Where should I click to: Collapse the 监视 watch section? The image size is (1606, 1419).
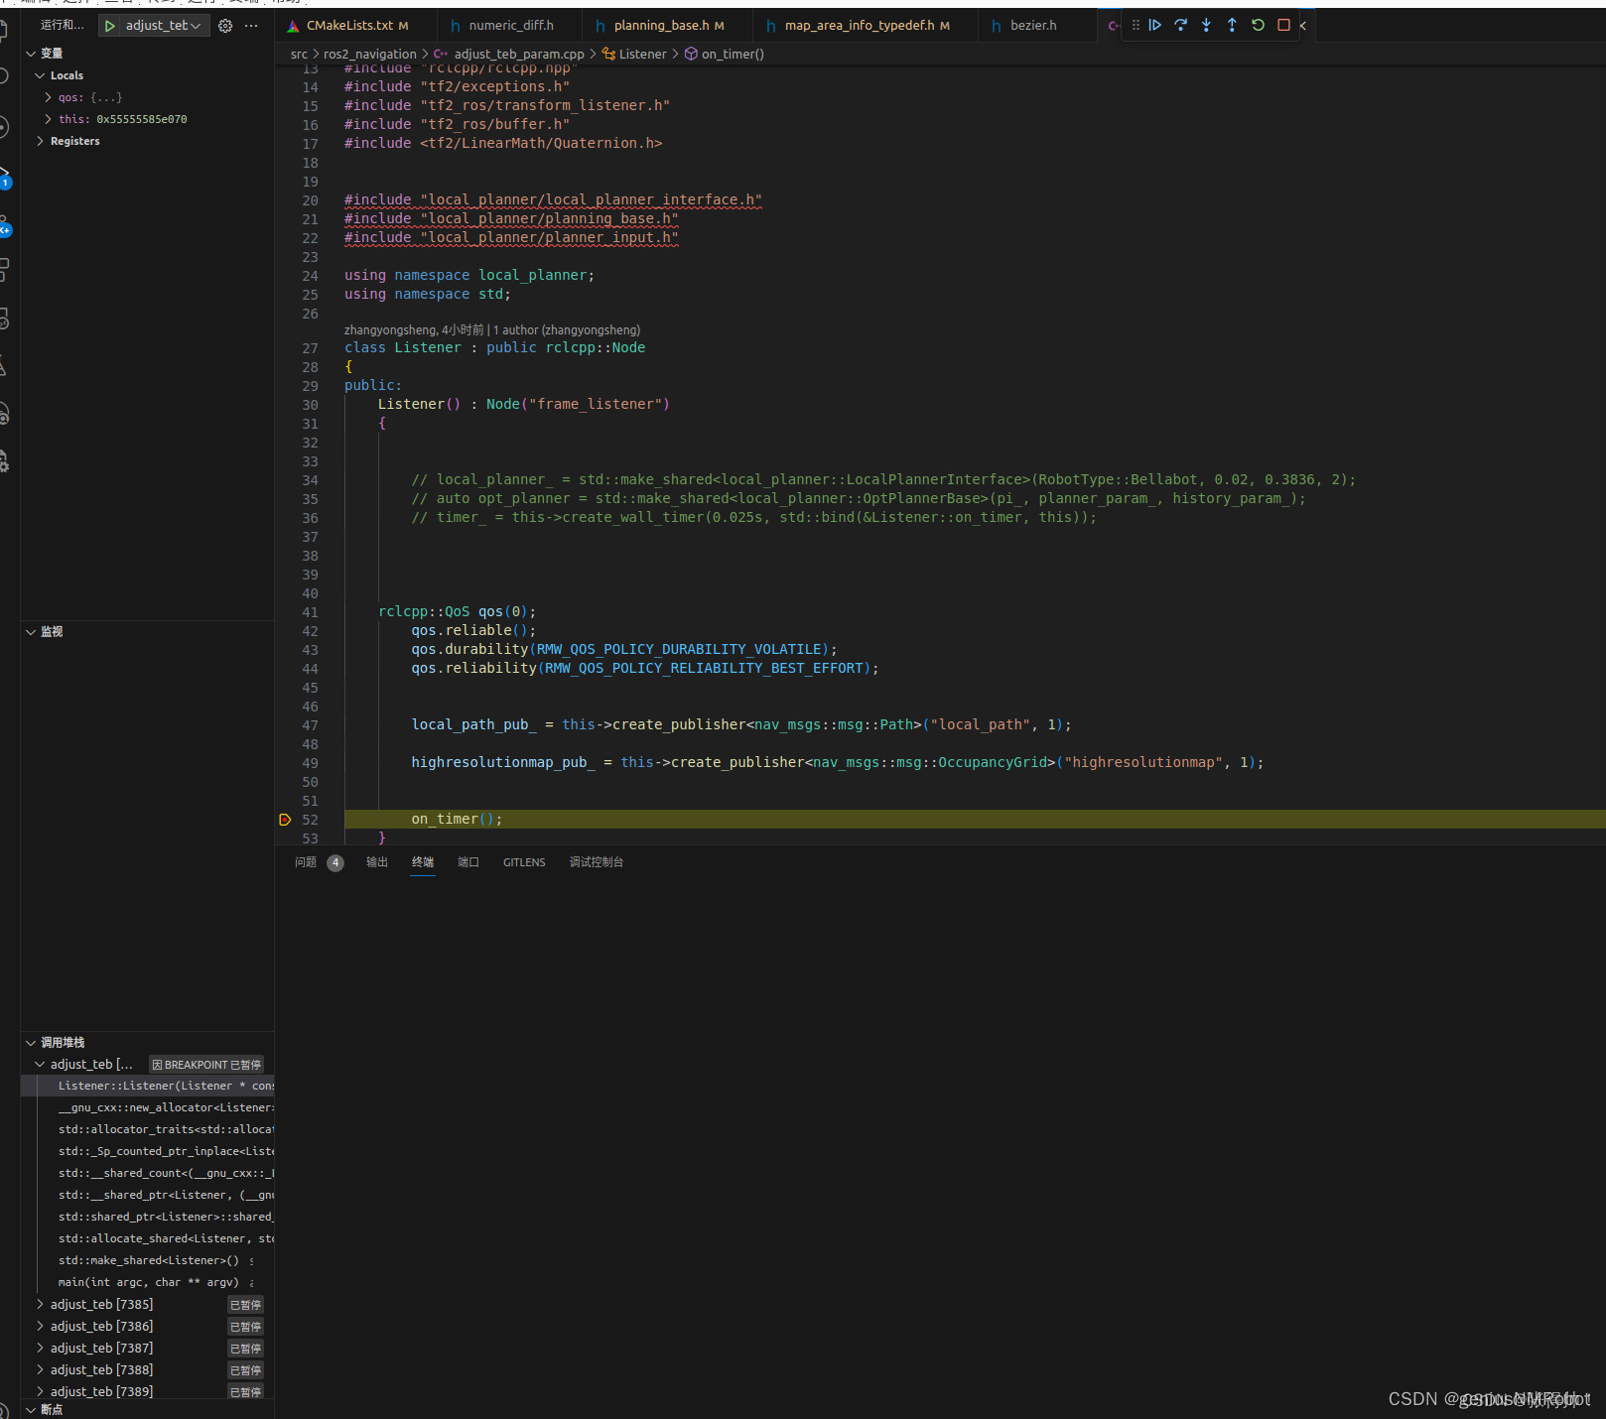[31, 632]
